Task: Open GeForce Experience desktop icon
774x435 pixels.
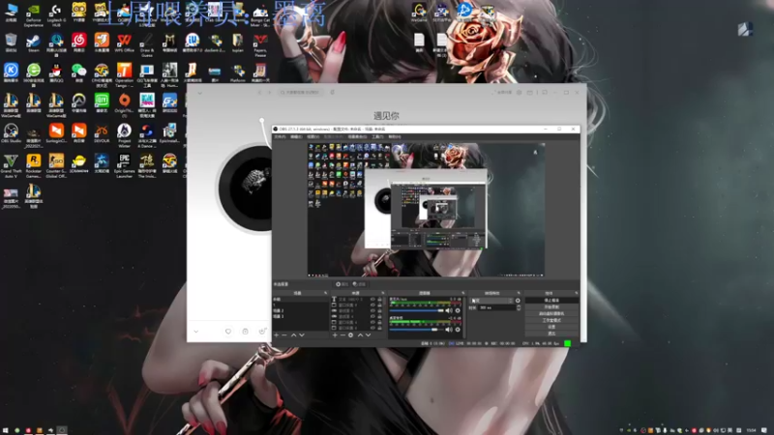Action: tap(33, 14)
